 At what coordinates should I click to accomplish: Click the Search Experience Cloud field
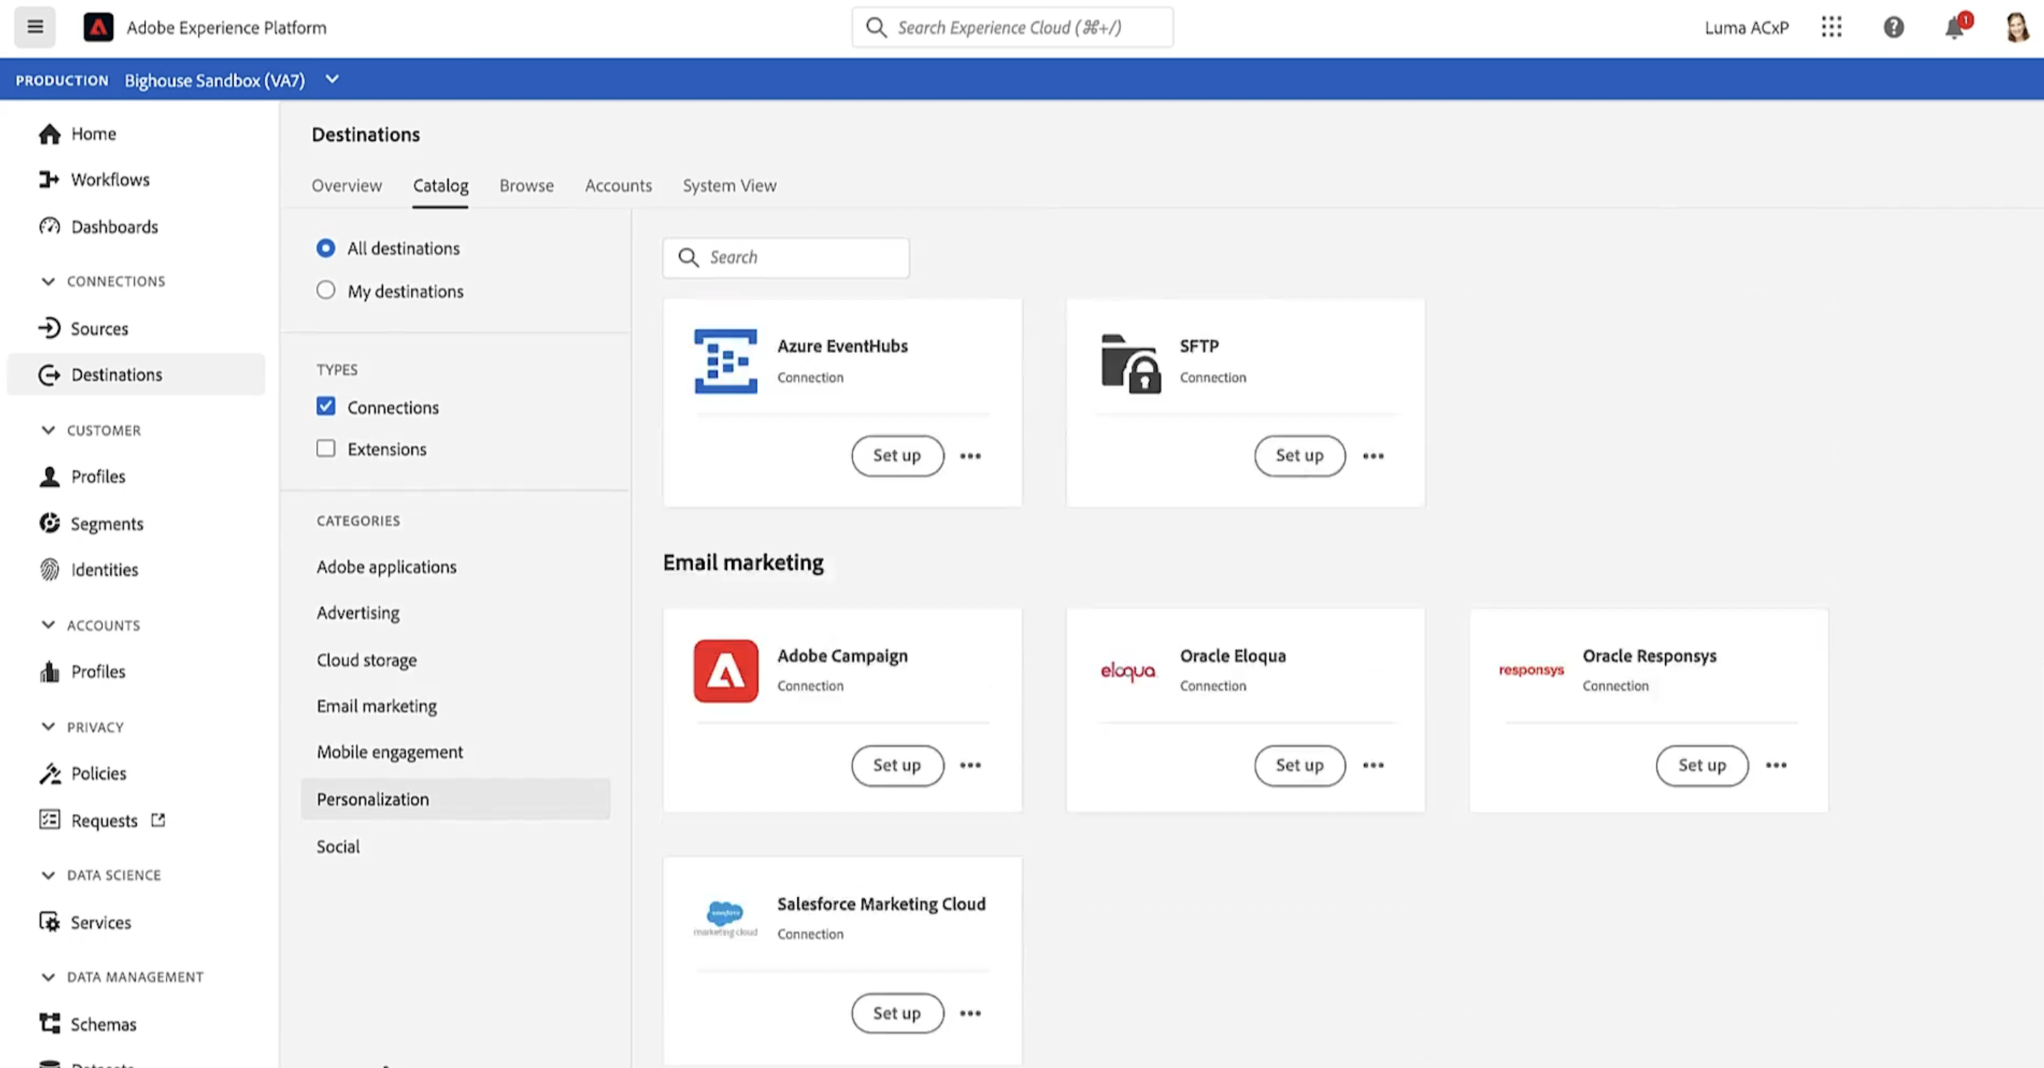click(1012, 27)
